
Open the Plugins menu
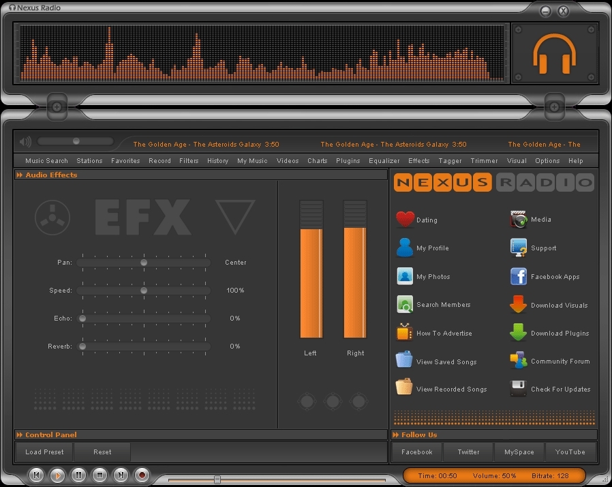click(x=348, y=160)
